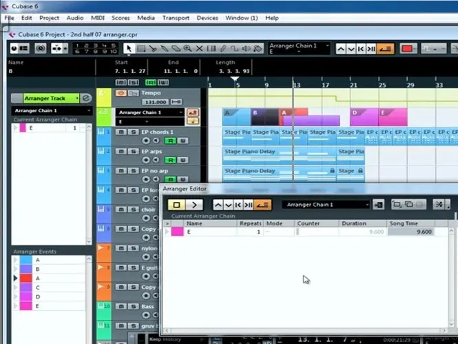The height and width of the screenshot is (344, 458).
Task: Open the MIDI menu
Action: (98, 18)
